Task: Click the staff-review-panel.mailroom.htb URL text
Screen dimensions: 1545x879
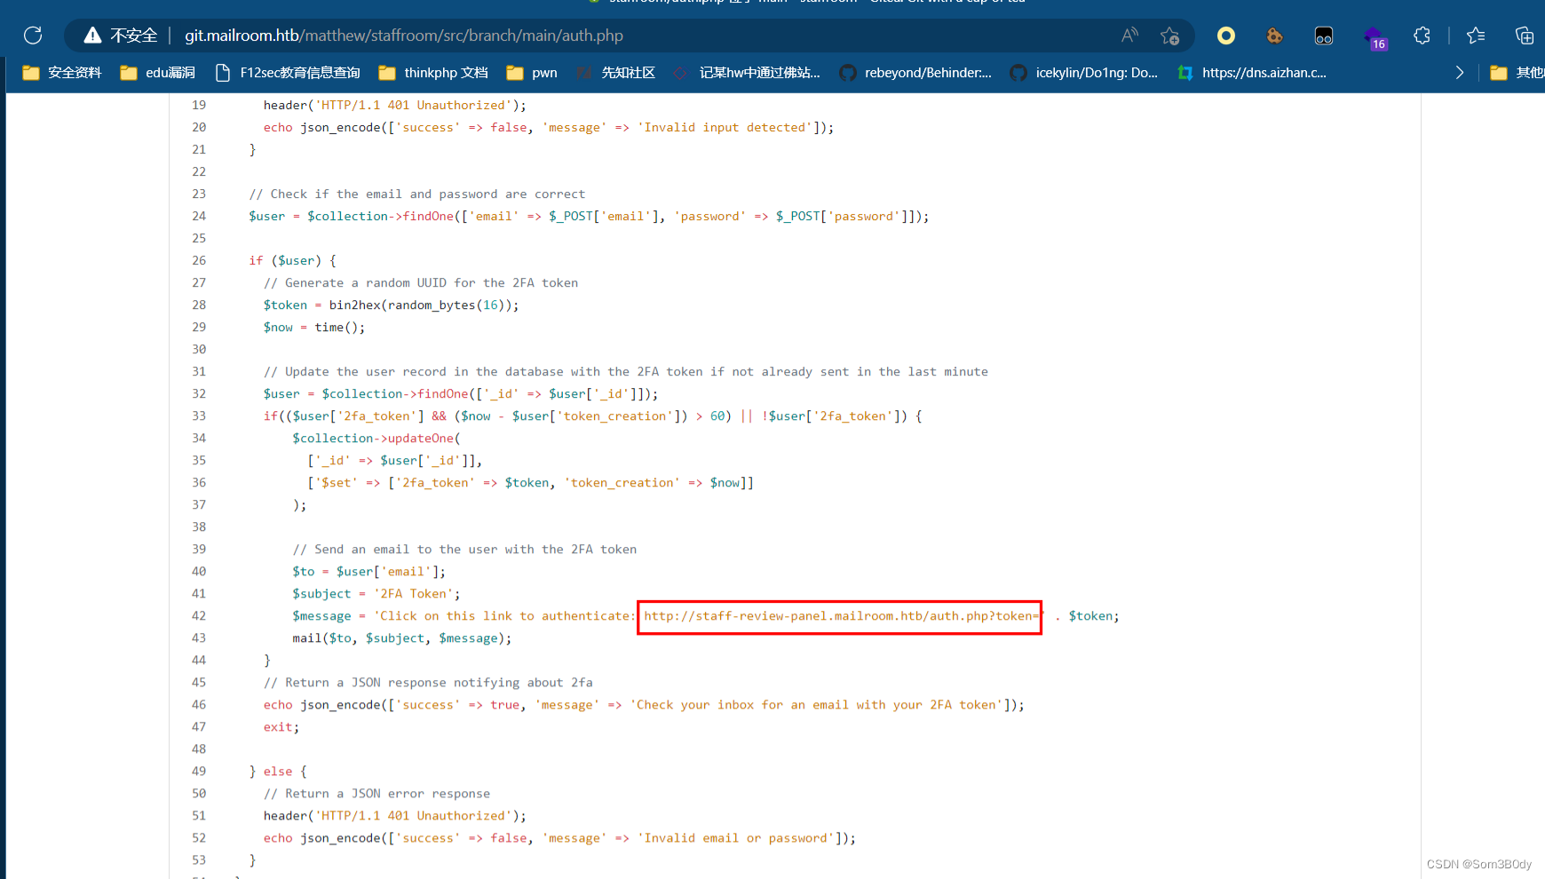Action: [x=839, y=616]
